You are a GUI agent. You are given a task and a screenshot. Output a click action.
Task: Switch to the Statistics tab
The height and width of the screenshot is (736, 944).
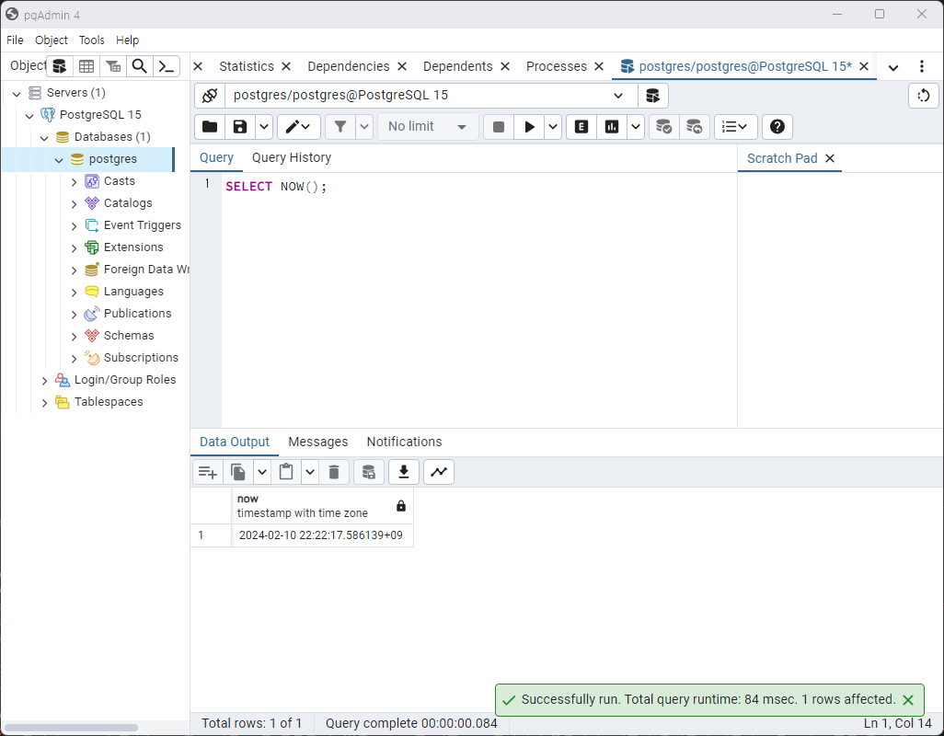[x=247, y=66]
